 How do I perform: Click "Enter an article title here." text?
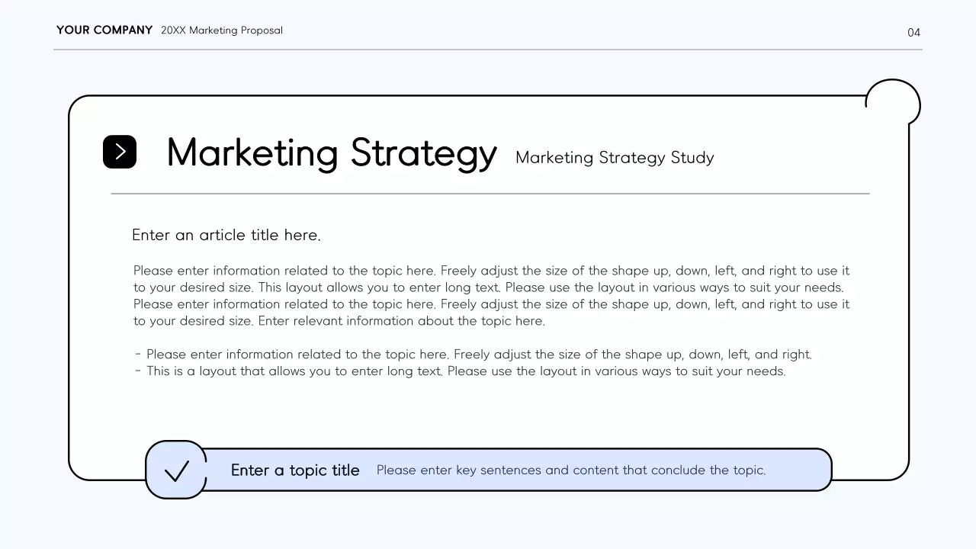pos(226,235)
